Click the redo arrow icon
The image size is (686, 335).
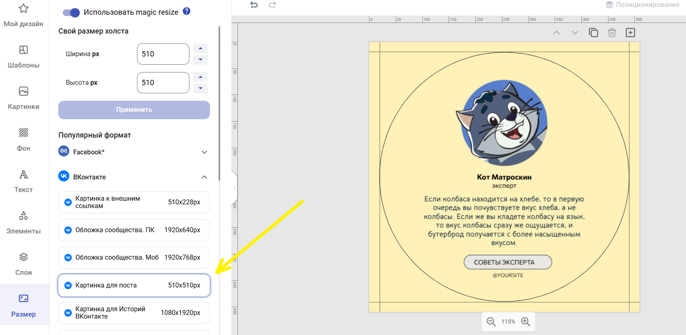pyautogui.click(x=272, y=5)
